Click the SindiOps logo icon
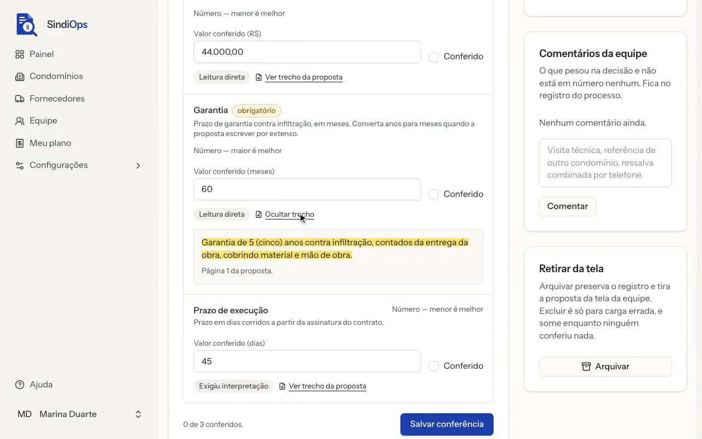 [27, 25]
